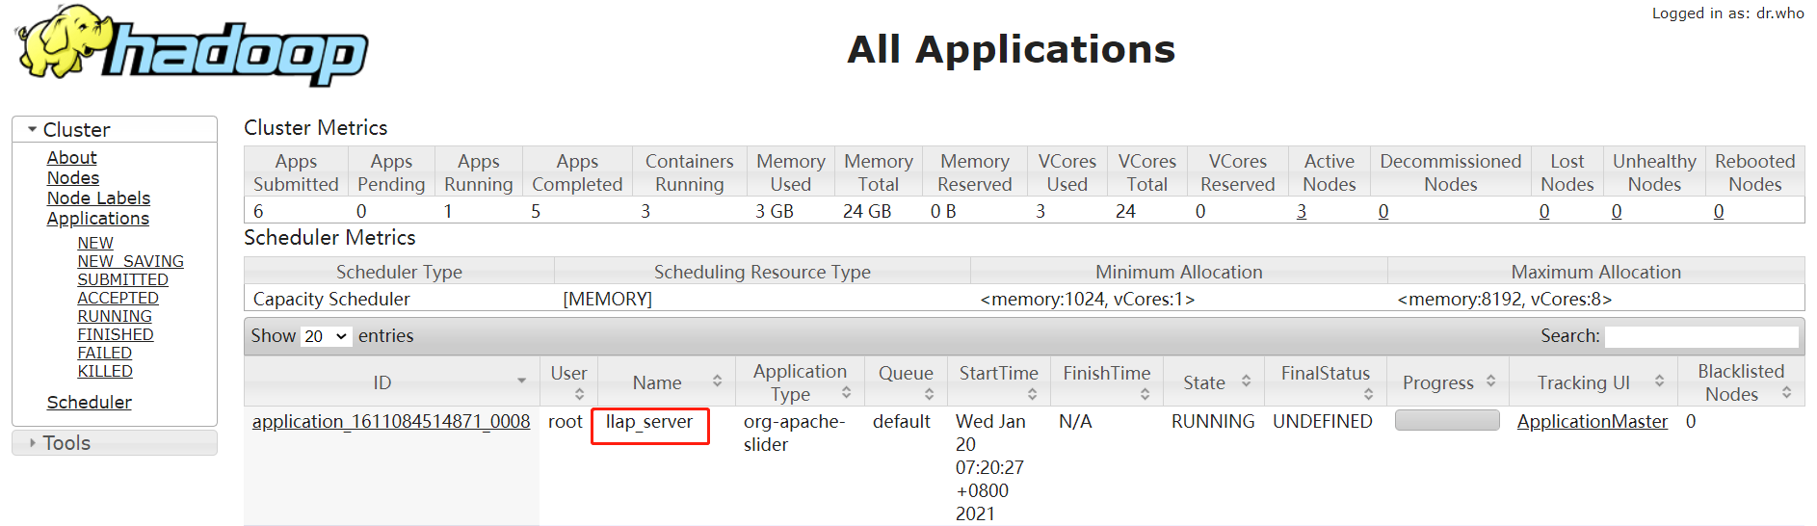Open the Decommissioned Nodes count link
The height and width of the screenshot is (526, 1817).
[1383, 212]
